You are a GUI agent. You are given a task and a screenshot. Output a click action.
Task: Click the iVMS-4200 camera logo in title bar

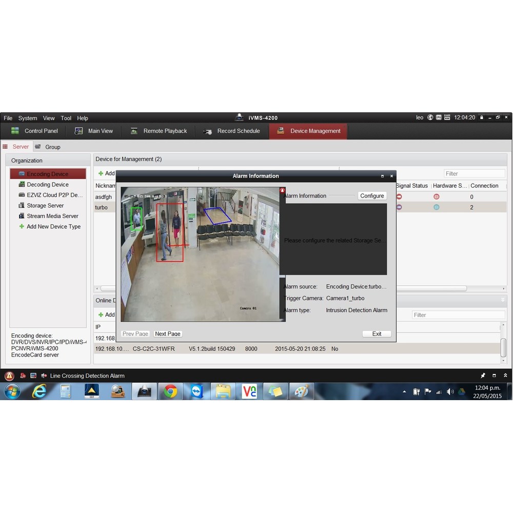pos(239,117)
